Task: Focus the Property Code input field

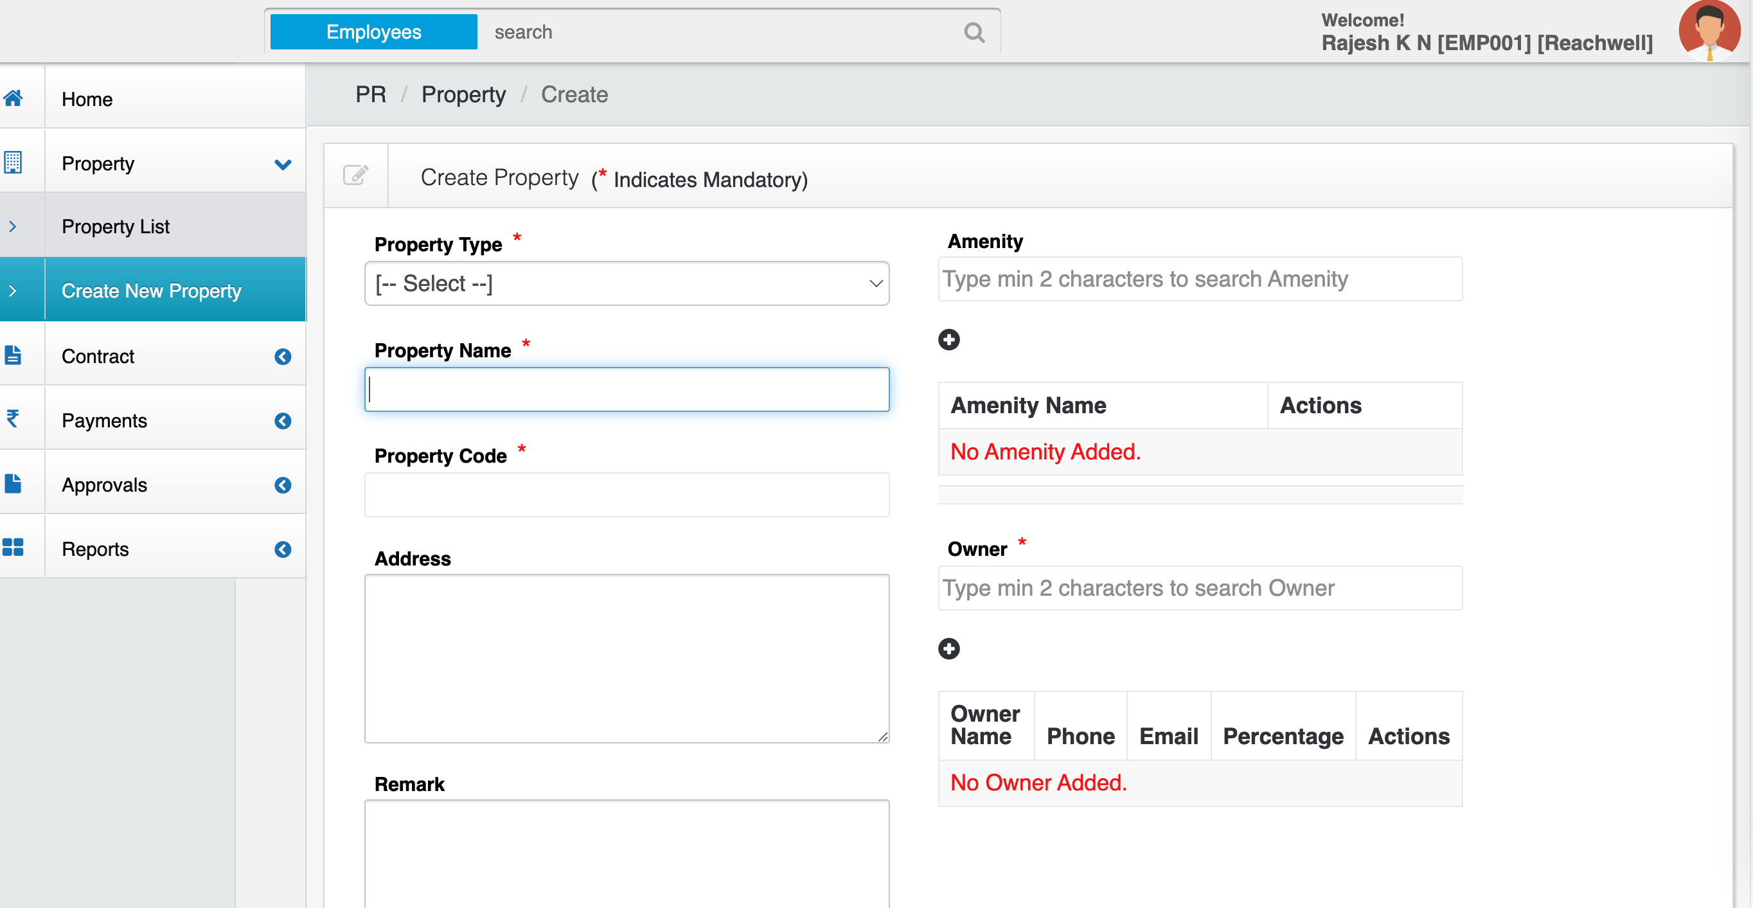Action: 626,495
